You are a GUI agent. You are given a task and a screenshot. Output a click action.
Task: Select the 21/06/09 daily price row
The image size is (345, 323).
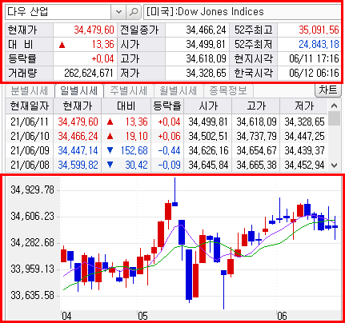click(x=166, y=150)
